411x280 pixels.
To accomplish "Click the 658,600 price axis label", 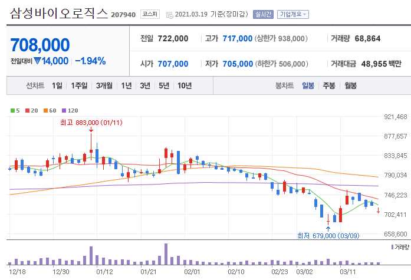I will pyautogui.click(x=396, y=234).
